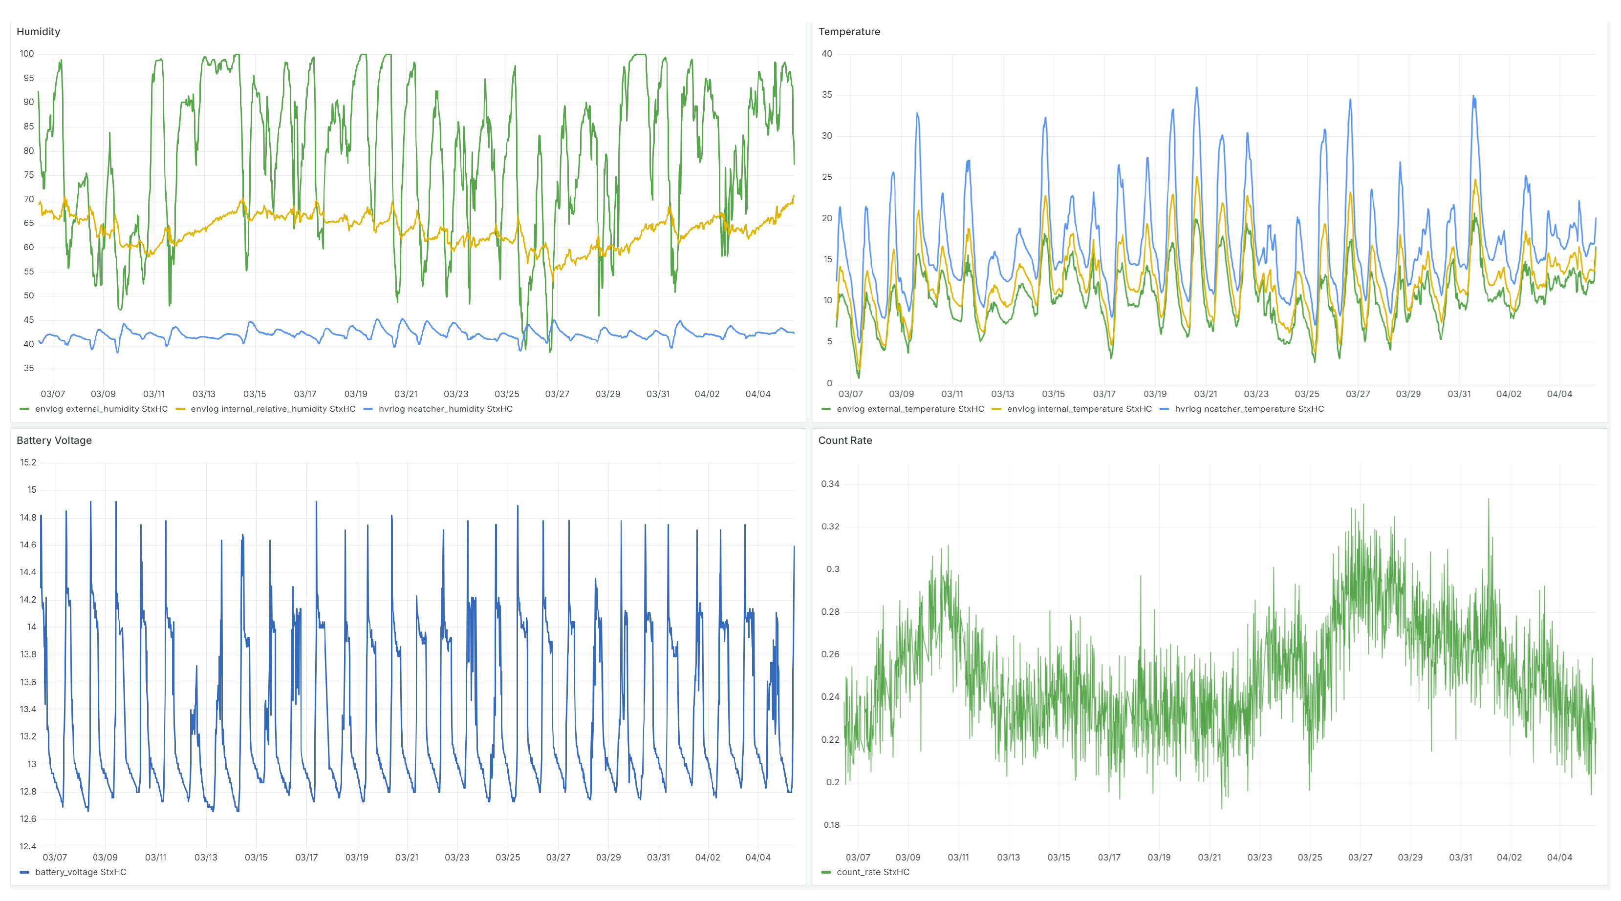Image resolution: width=1621 pixels, height=901 pixels.
Task: Open blue swatch for ncatcher_humidity series
Action: pos(368,409)
